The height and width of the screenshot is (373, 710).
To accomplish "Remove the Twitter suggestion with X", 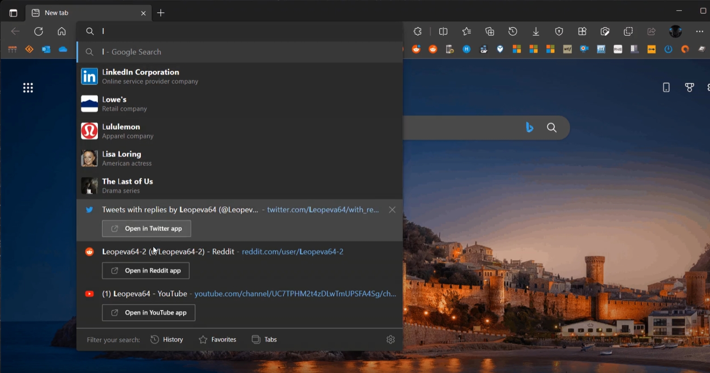I will [x=392, y=210].
